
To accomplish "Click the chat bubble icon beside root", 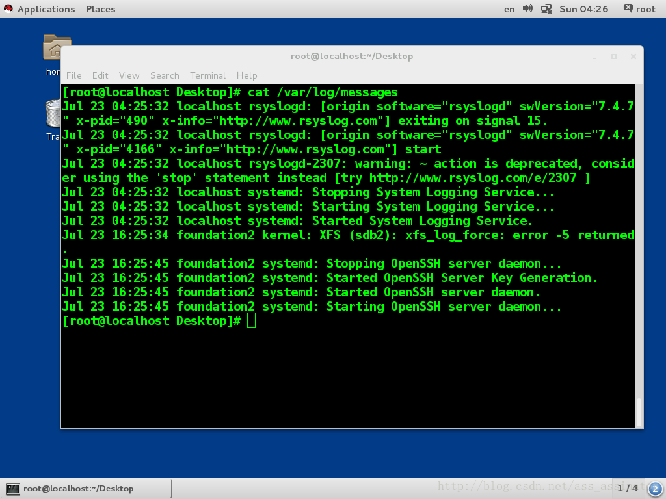I will click(628, 8).
